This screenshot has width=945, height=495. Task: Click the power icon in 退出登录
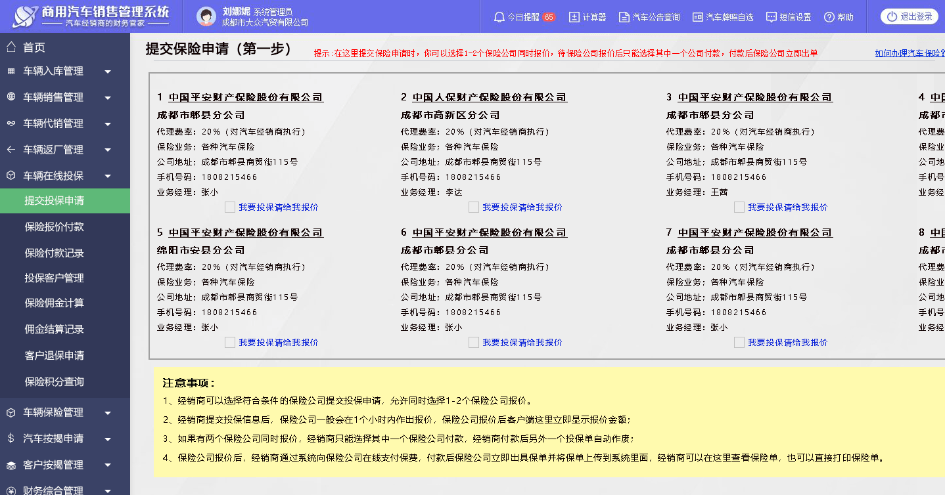click(892, 16)
